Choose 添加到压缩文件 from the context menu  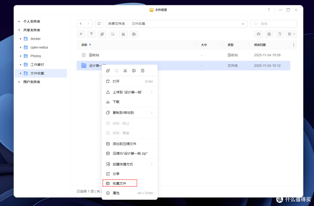click(x=130, y=144)
